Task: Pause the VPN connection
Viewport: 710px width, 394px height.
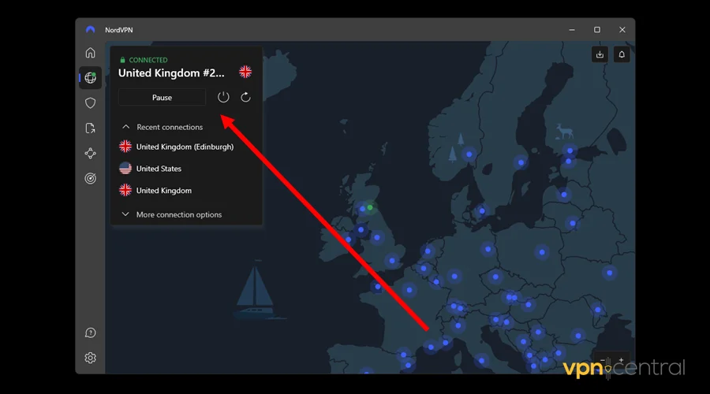Action: click(162, 97)
